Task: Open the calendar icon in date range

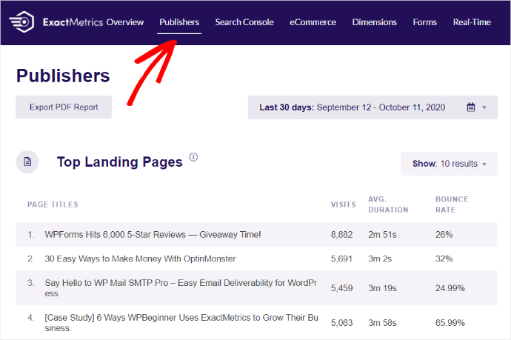Action: click(470, 107)
